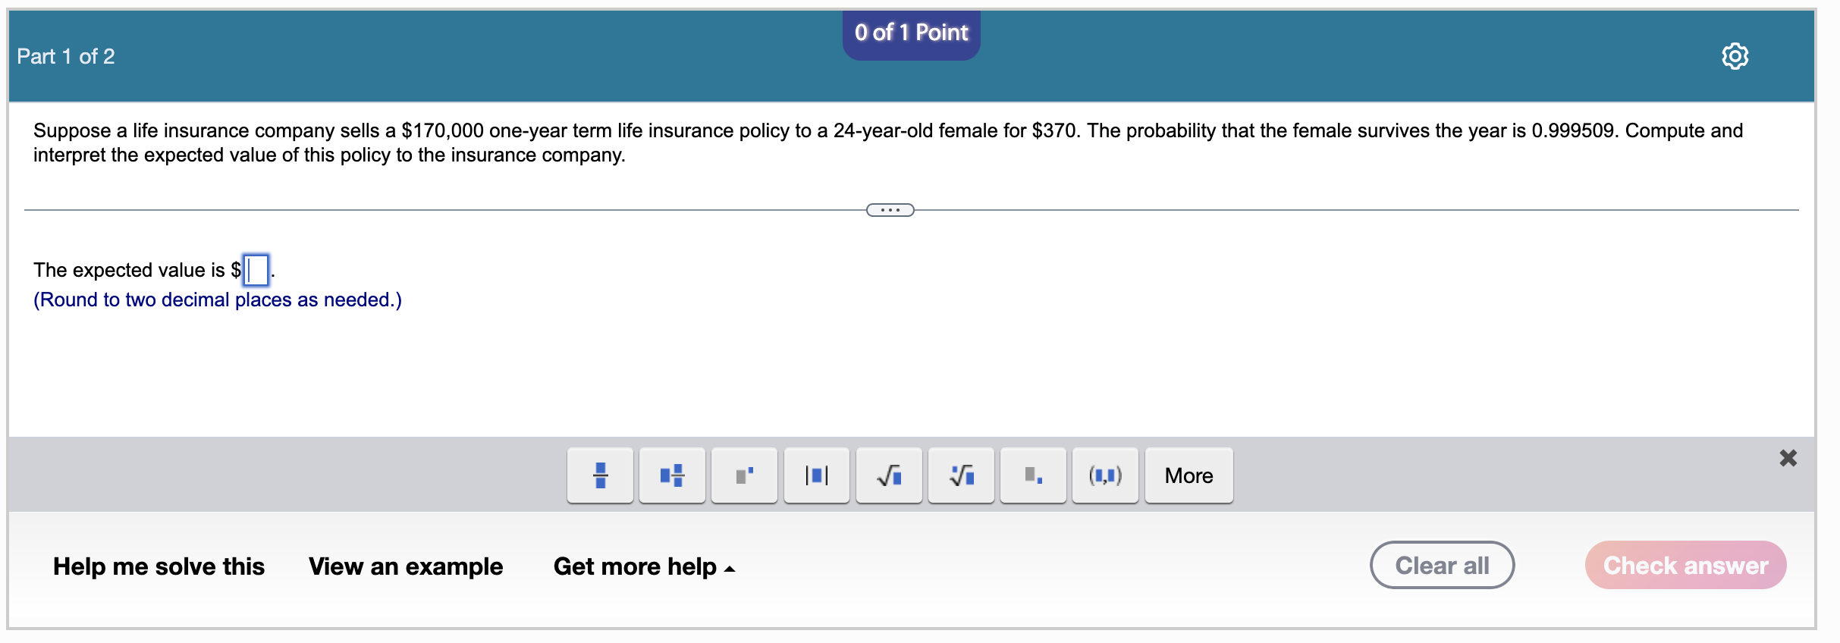Click the expected value answer box
This screenshot has width=1840, height=643.
[x=255, y=271]
